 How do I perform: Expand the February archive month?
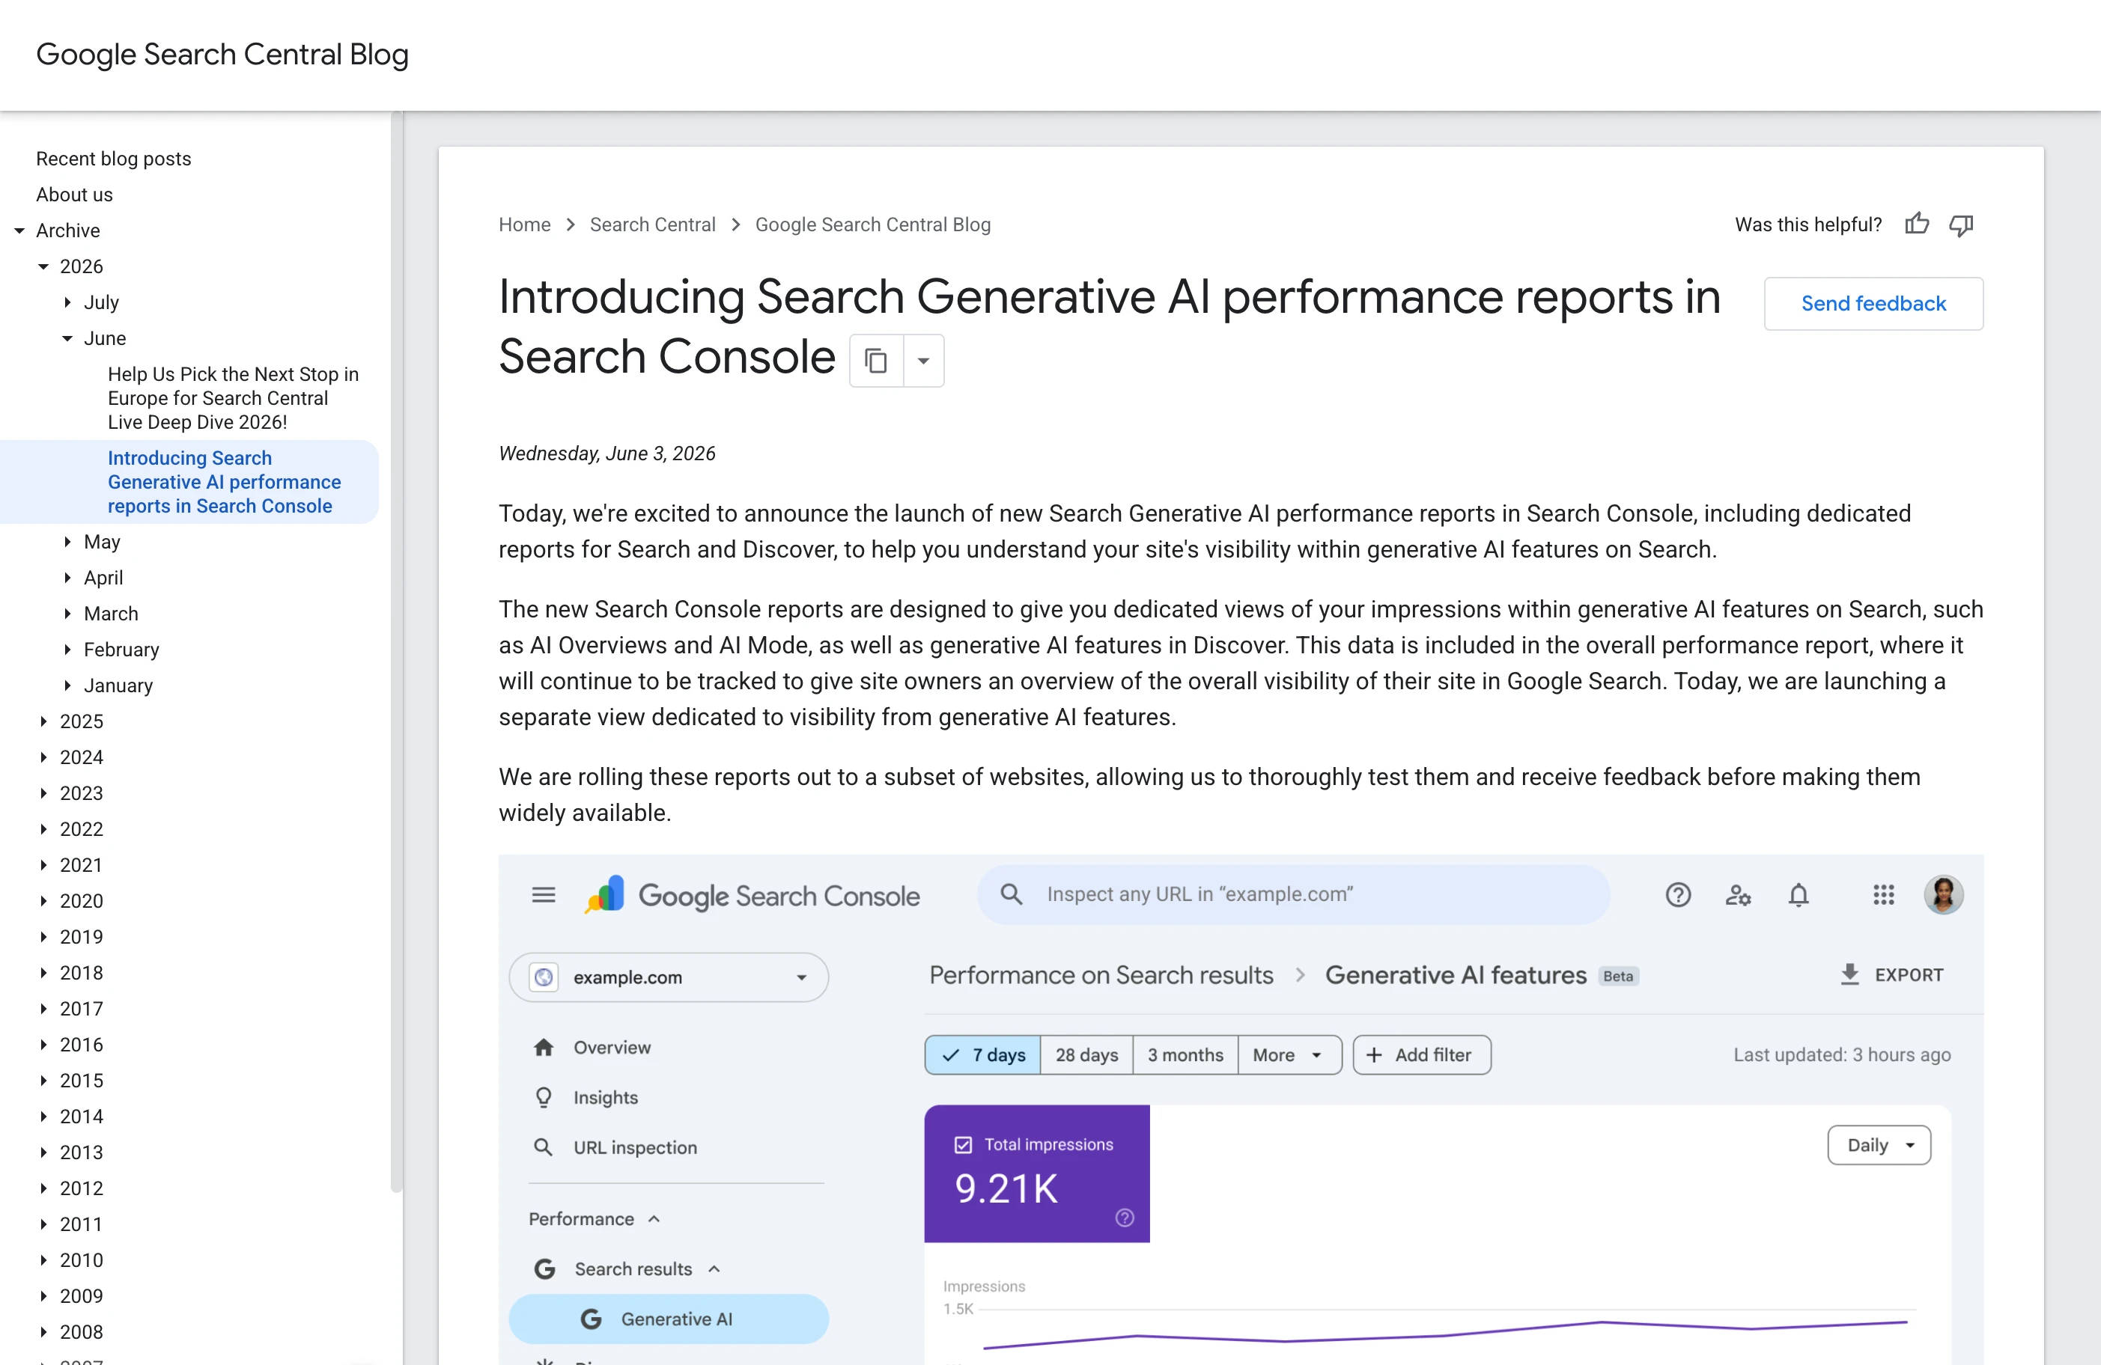click(x=67, y=650)
